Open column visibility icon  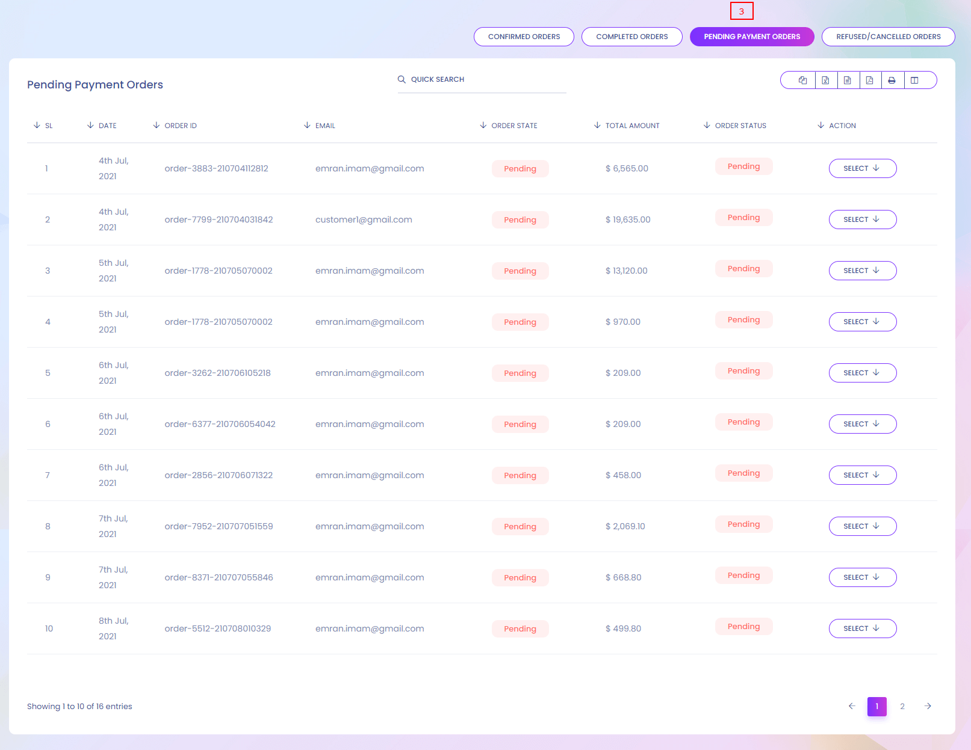[914, 80]
